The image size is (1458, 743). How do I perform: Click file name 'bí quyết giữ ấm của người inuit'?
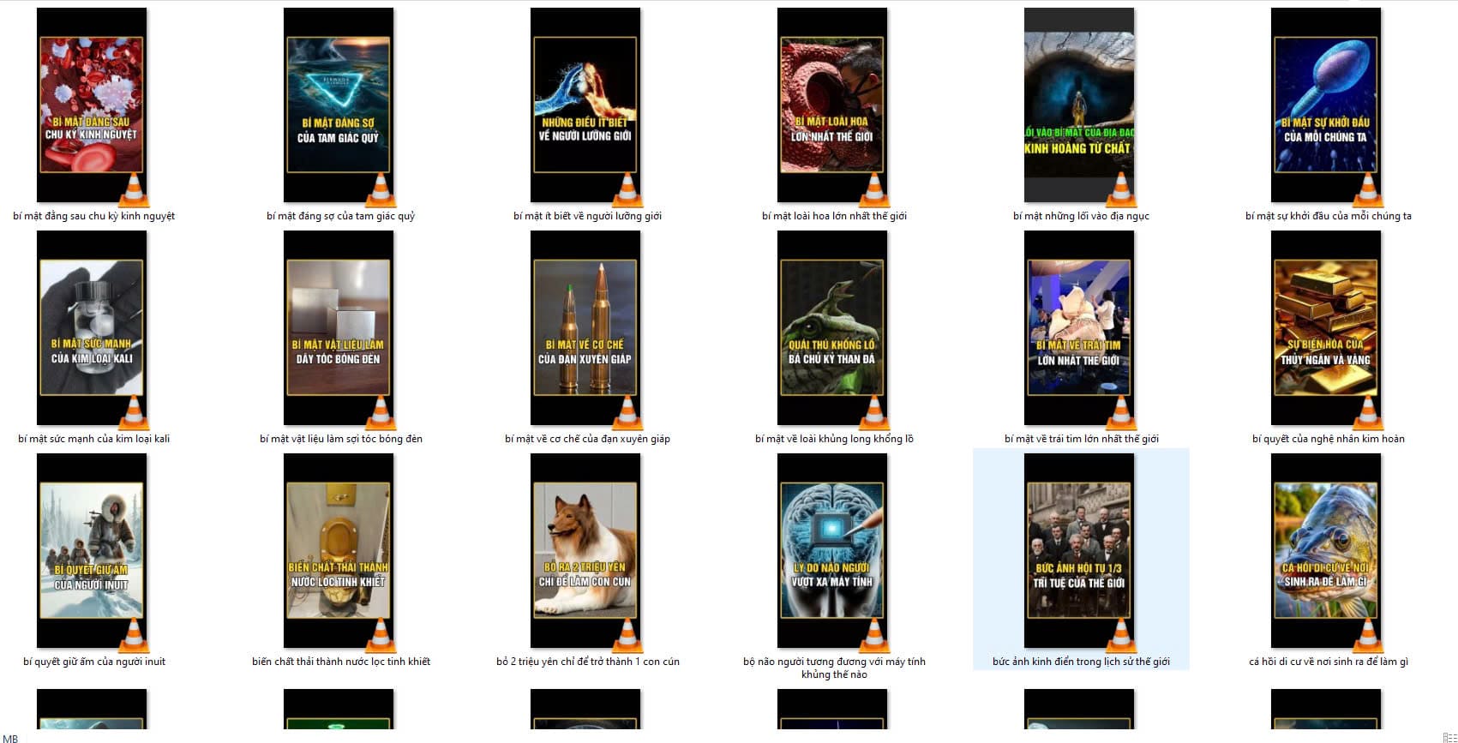point(94,662)
